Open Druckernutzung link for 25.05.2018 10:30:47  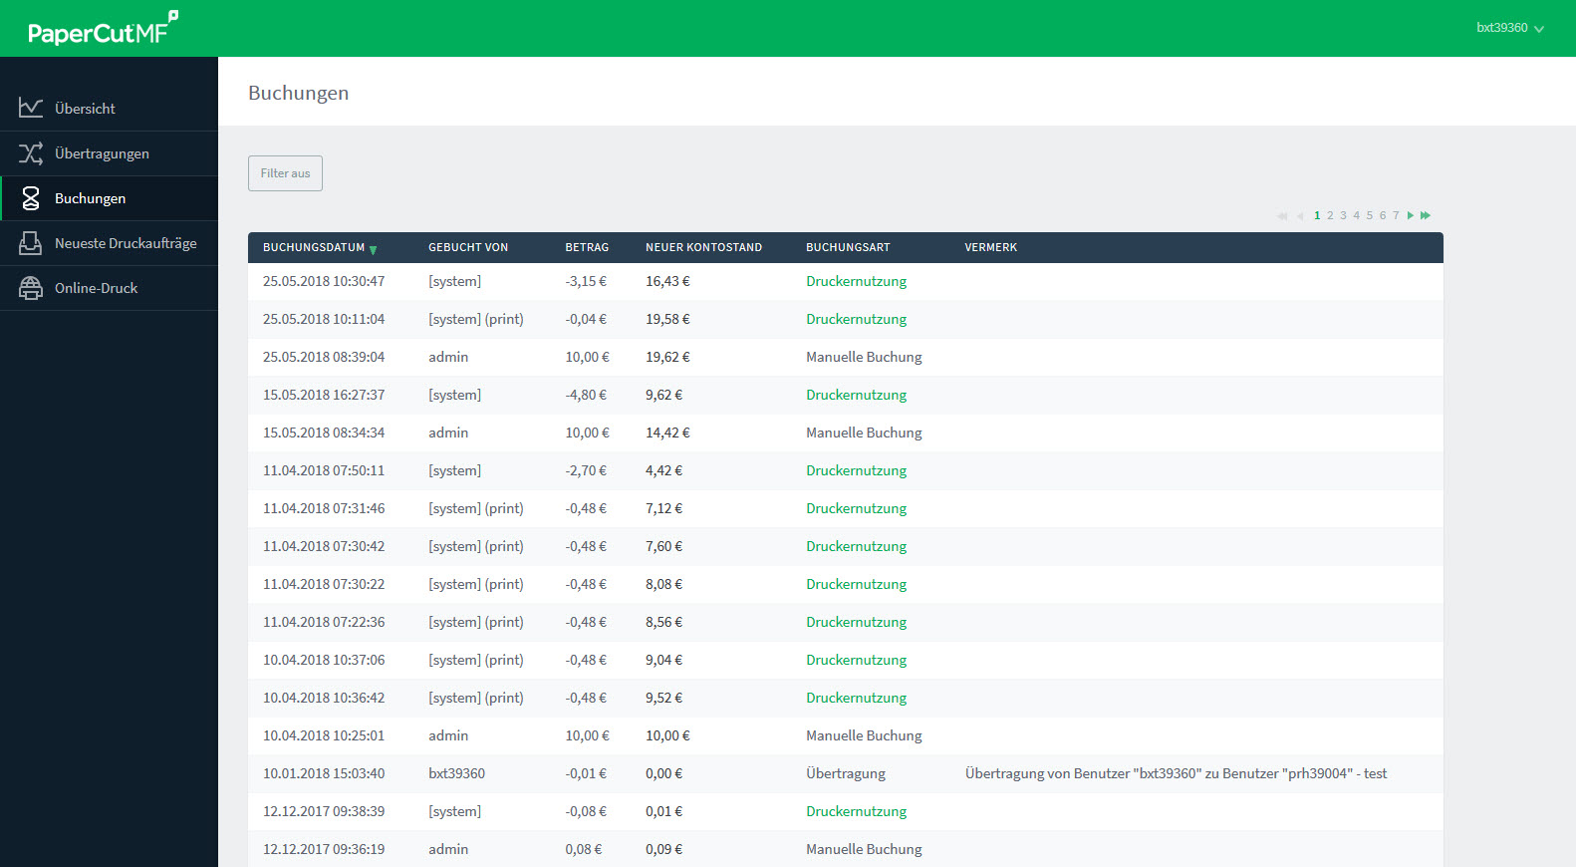pos(856,281)
